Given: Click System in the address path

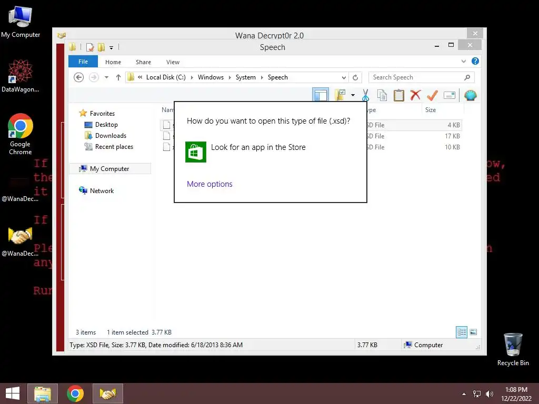Looking at the screenshot, I should click(245, 77).
